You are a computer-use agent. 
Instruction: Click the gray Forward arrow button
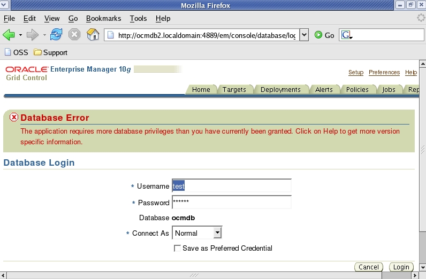(33, 35)
